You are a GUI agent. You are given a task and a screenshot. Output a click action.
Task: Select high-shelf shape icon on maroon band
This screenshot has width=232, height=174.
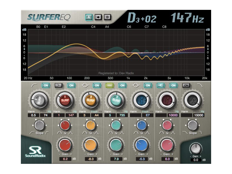161,85
